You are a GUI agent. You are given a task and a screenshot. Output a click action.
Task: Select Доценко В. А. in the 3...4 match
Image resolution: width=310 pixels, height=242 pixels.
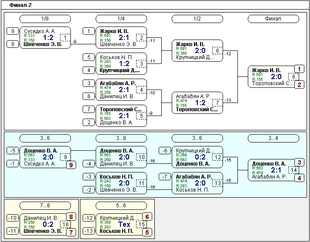pos(269,163)
